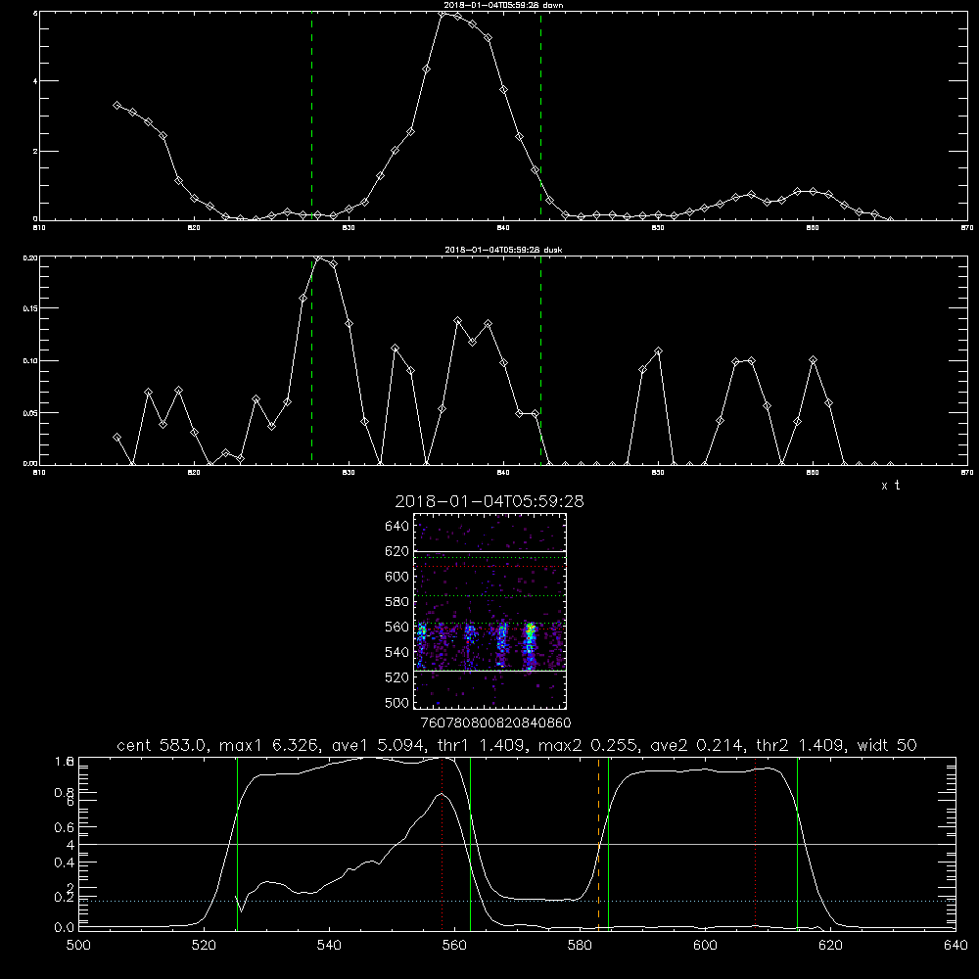Image resolution: width=979 pixels, height=979 pixels.
Task: Click right green dashed line in dusk plot
Action: (540, 360)
